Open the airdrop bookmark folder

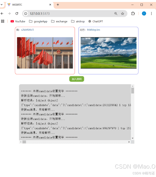78,21
